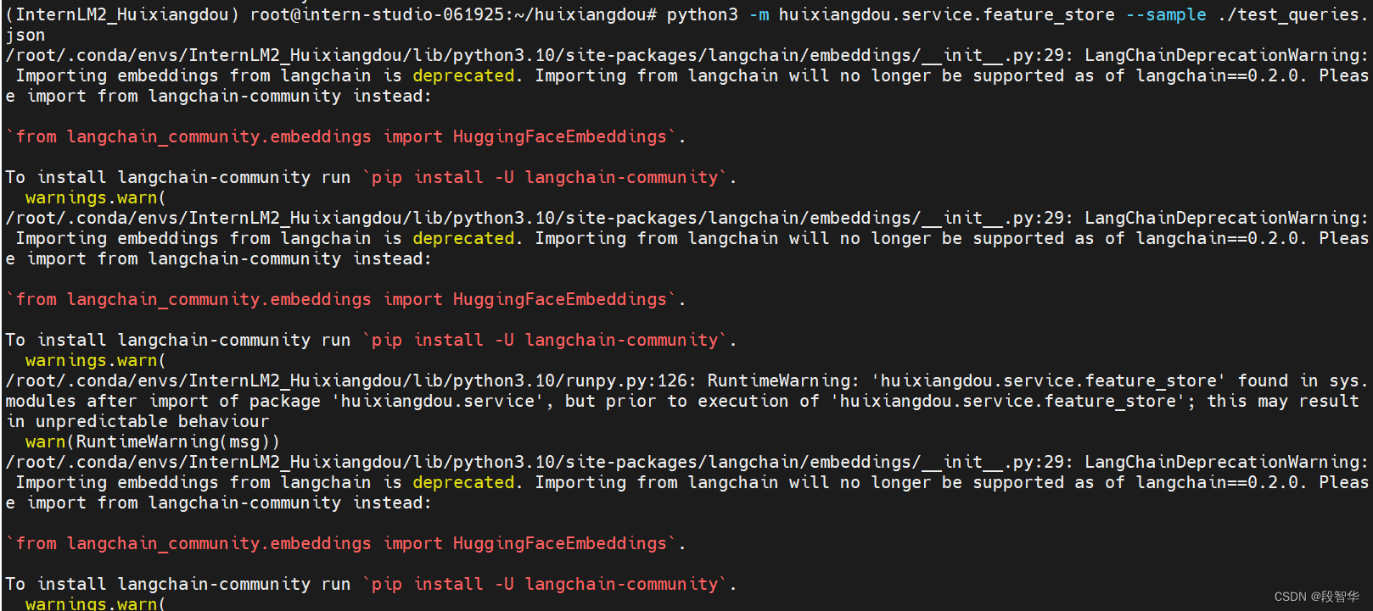Click the ./test_queries. file path argument
Viewport: 1373px width, 611px height.
[x=1292, y=14]
